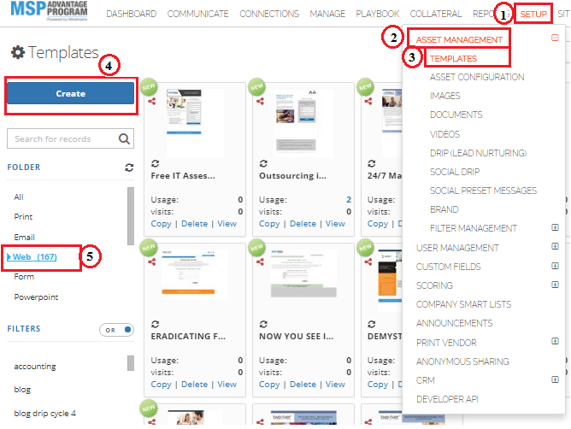This screenshot has height=429, width=571.
Task: Copy the Free IT Assessment template
Action: pyautogui.click(x=161, y=224)
